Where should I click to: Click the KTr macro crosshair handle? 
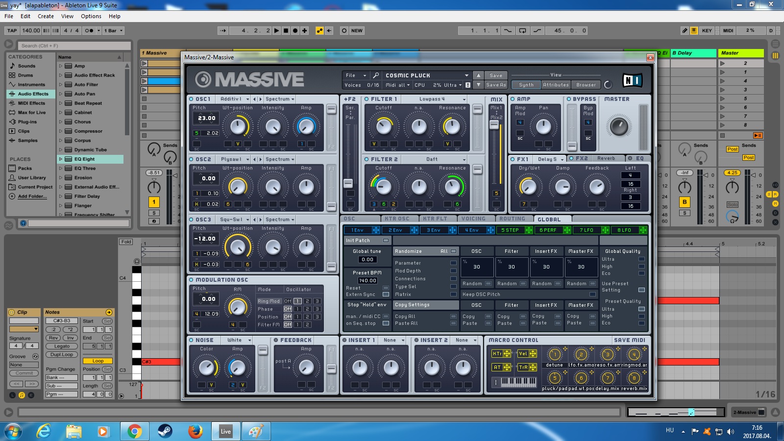[507, 353]
